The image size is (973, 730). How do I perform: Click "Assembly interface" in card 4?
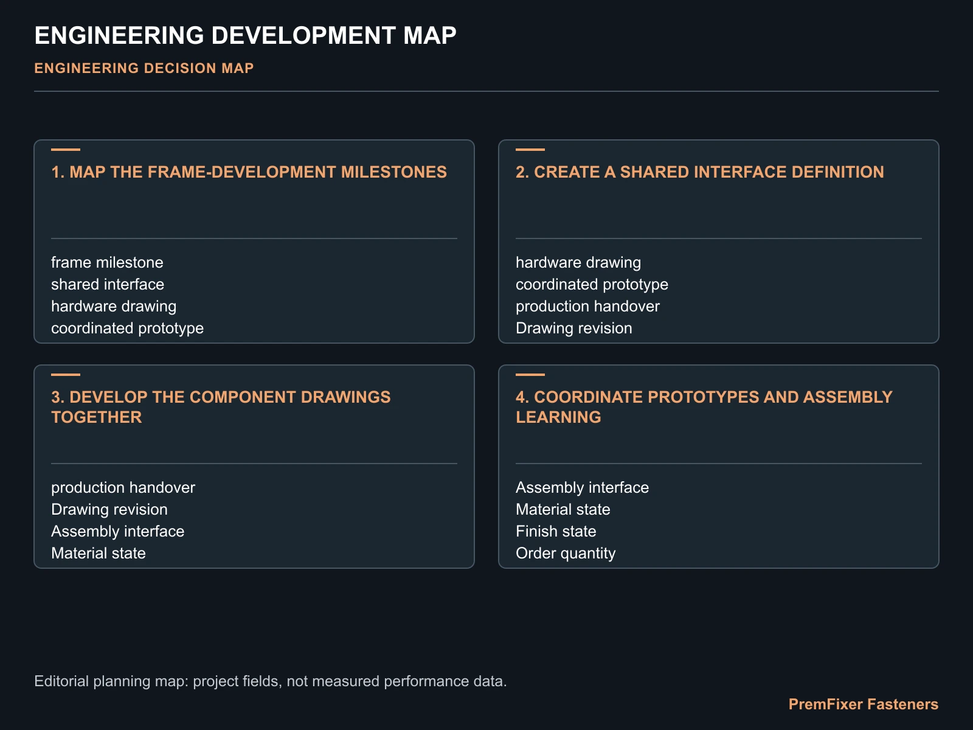click(x=583, y=487)
